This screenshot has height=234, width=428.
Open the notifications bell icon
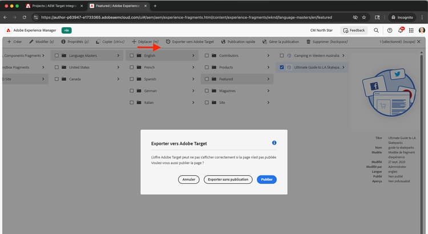click(401, 30)
